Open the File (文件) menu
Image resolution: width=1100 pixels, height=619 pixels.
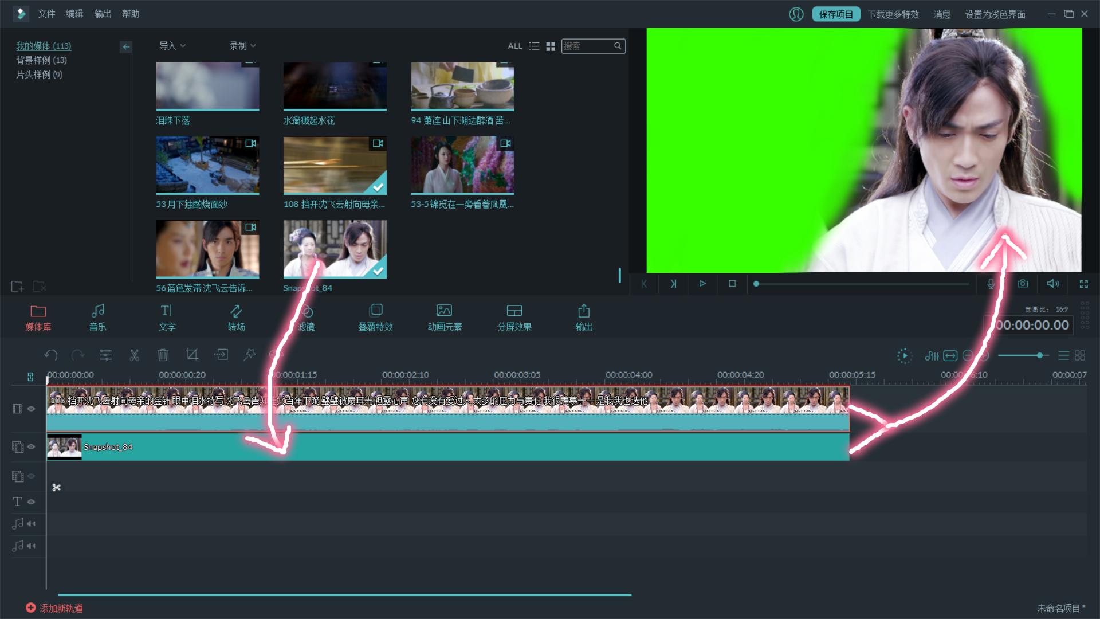46,14
